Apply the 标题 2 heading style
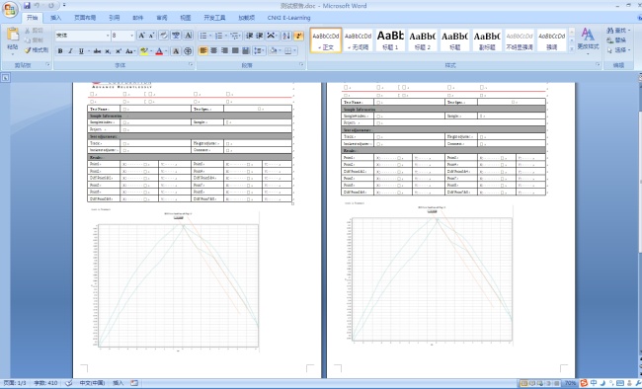Image resolution: width=642 pixels, height=389 pixels. 423,40
